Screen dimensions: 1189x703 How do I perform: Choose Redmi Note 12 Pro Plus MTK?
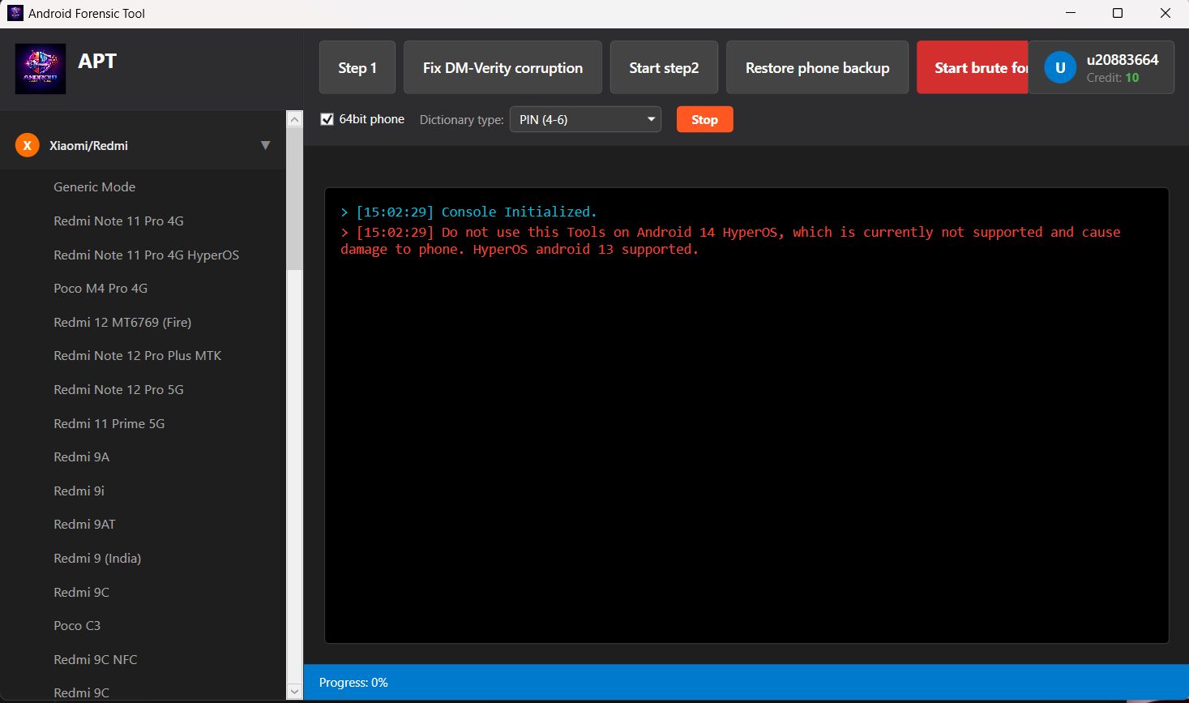tap(137, 355)
